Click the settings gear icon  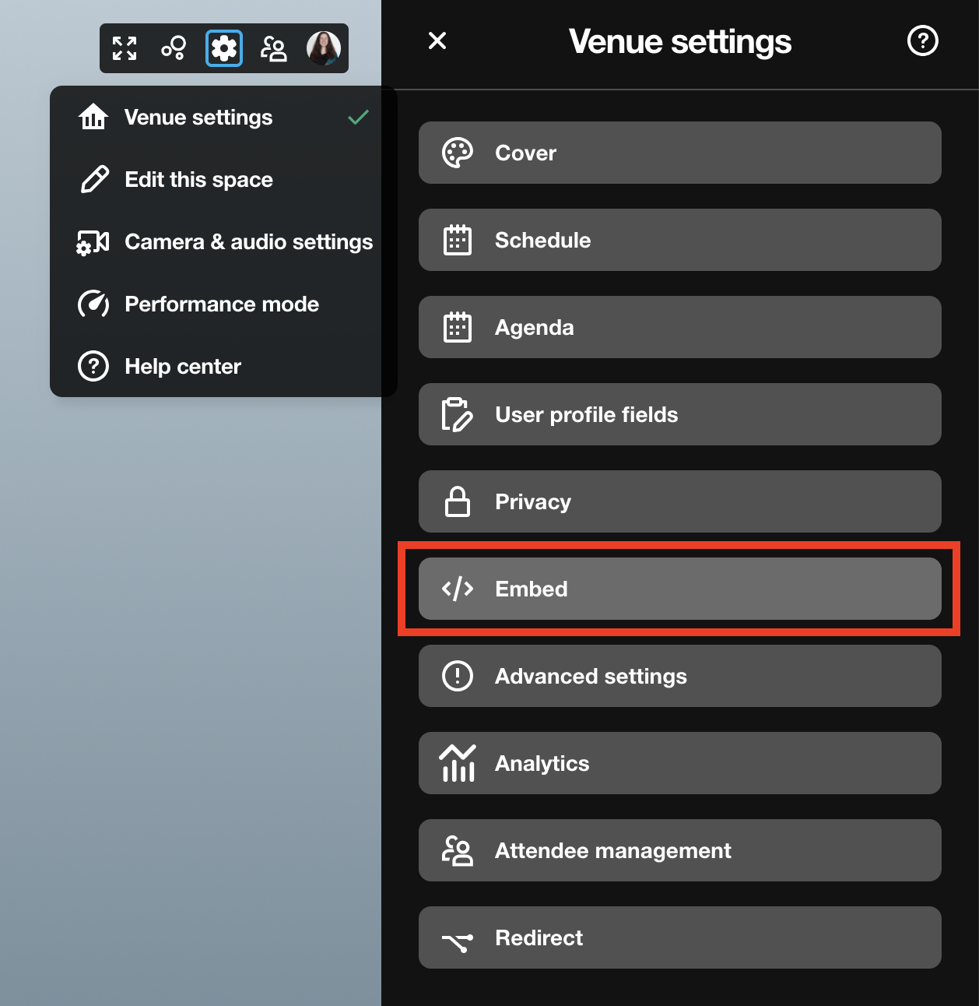pos(224,48)
